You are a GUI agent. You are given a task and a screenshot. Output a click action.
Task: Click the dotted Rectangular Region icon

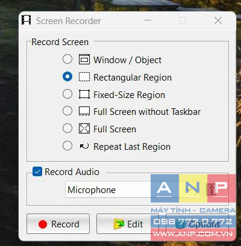click(84, 77)
